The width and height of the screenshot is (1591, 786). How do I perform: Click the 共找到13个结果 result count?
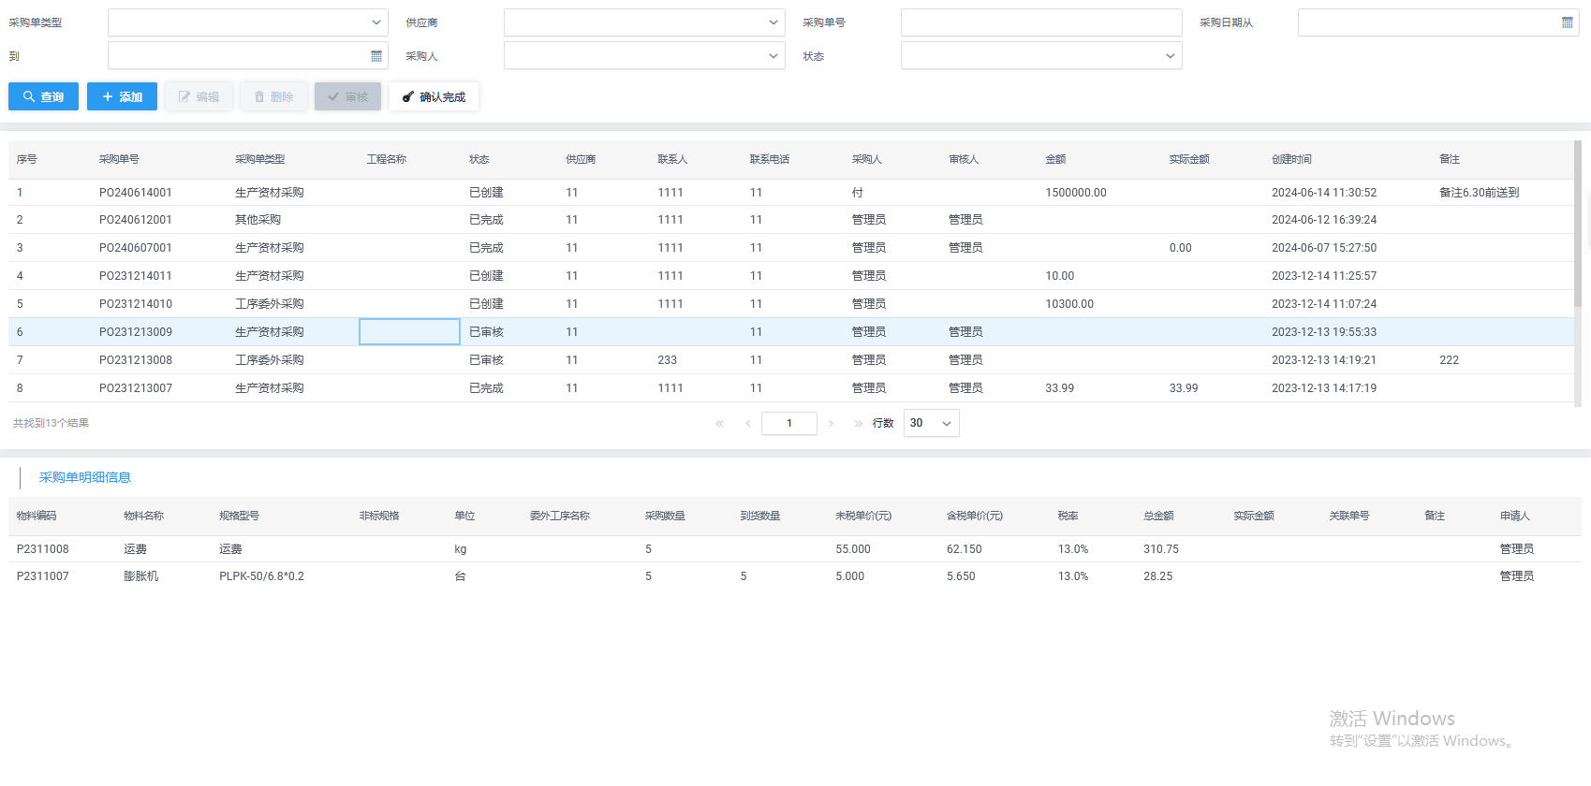click(51, 423)
